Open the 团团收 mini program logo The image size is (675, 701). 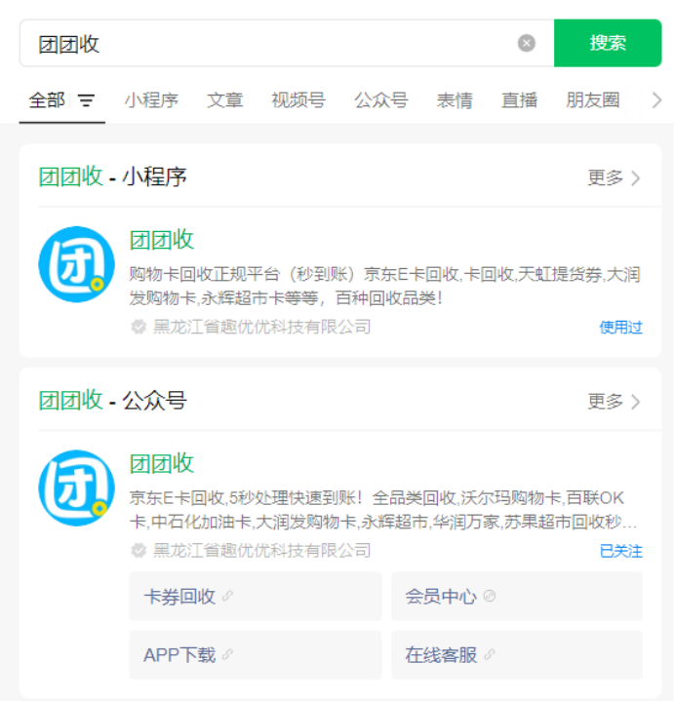[76, 264]
